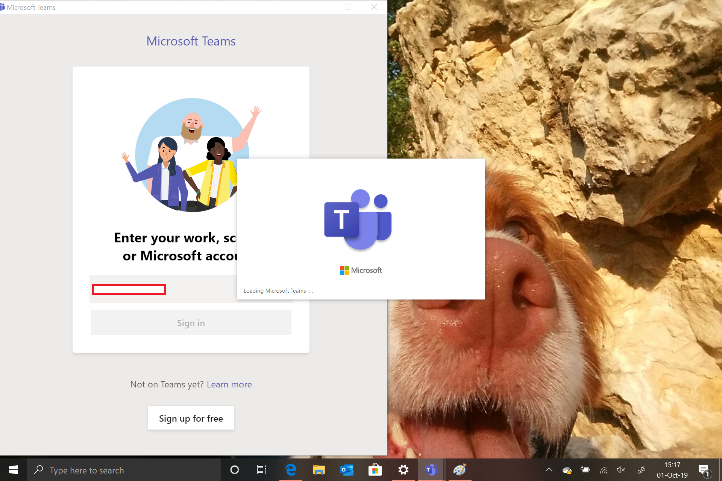The image size is (722, 481).
Task: Expand hidden system tray icons
Action: [549, 470]
